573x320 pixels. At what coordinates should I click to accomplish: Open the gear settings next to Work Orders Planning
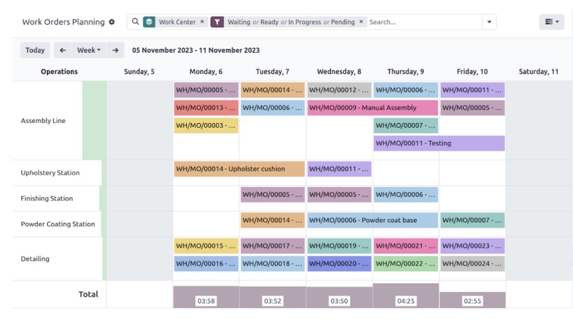(x=112, y=22)
